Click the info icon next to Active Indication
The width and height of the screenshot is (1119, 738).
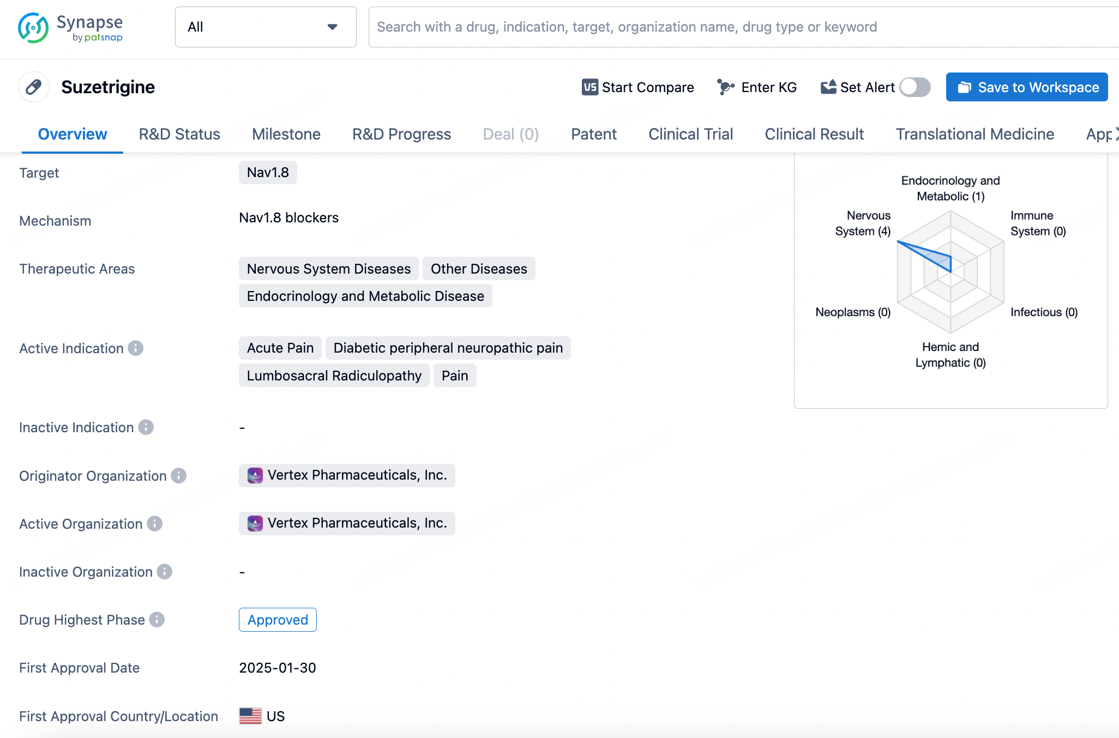click(x=136, y=348)
